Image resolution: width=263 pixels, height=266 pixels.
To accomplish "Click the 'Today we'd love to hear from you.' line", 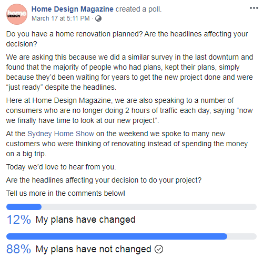I will (61, 167).
